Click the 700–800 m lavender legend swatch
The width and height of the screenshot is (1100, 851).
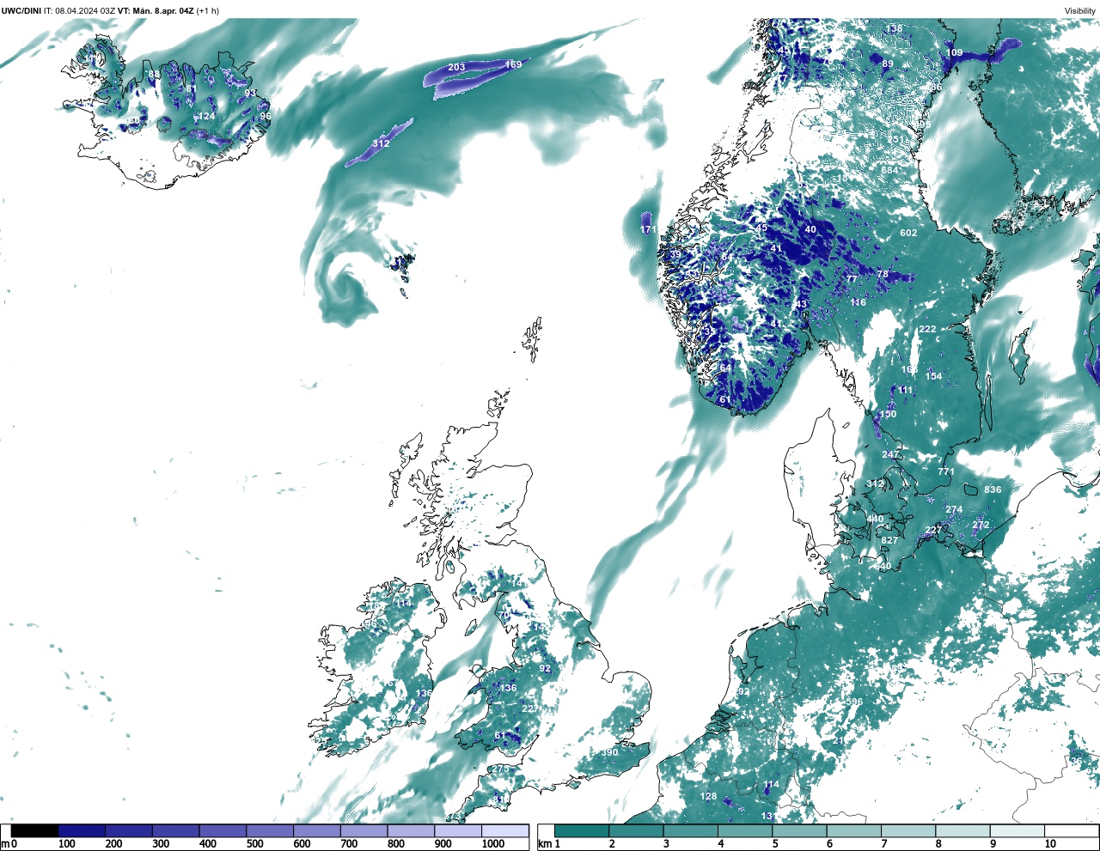[x=364, y=831]
